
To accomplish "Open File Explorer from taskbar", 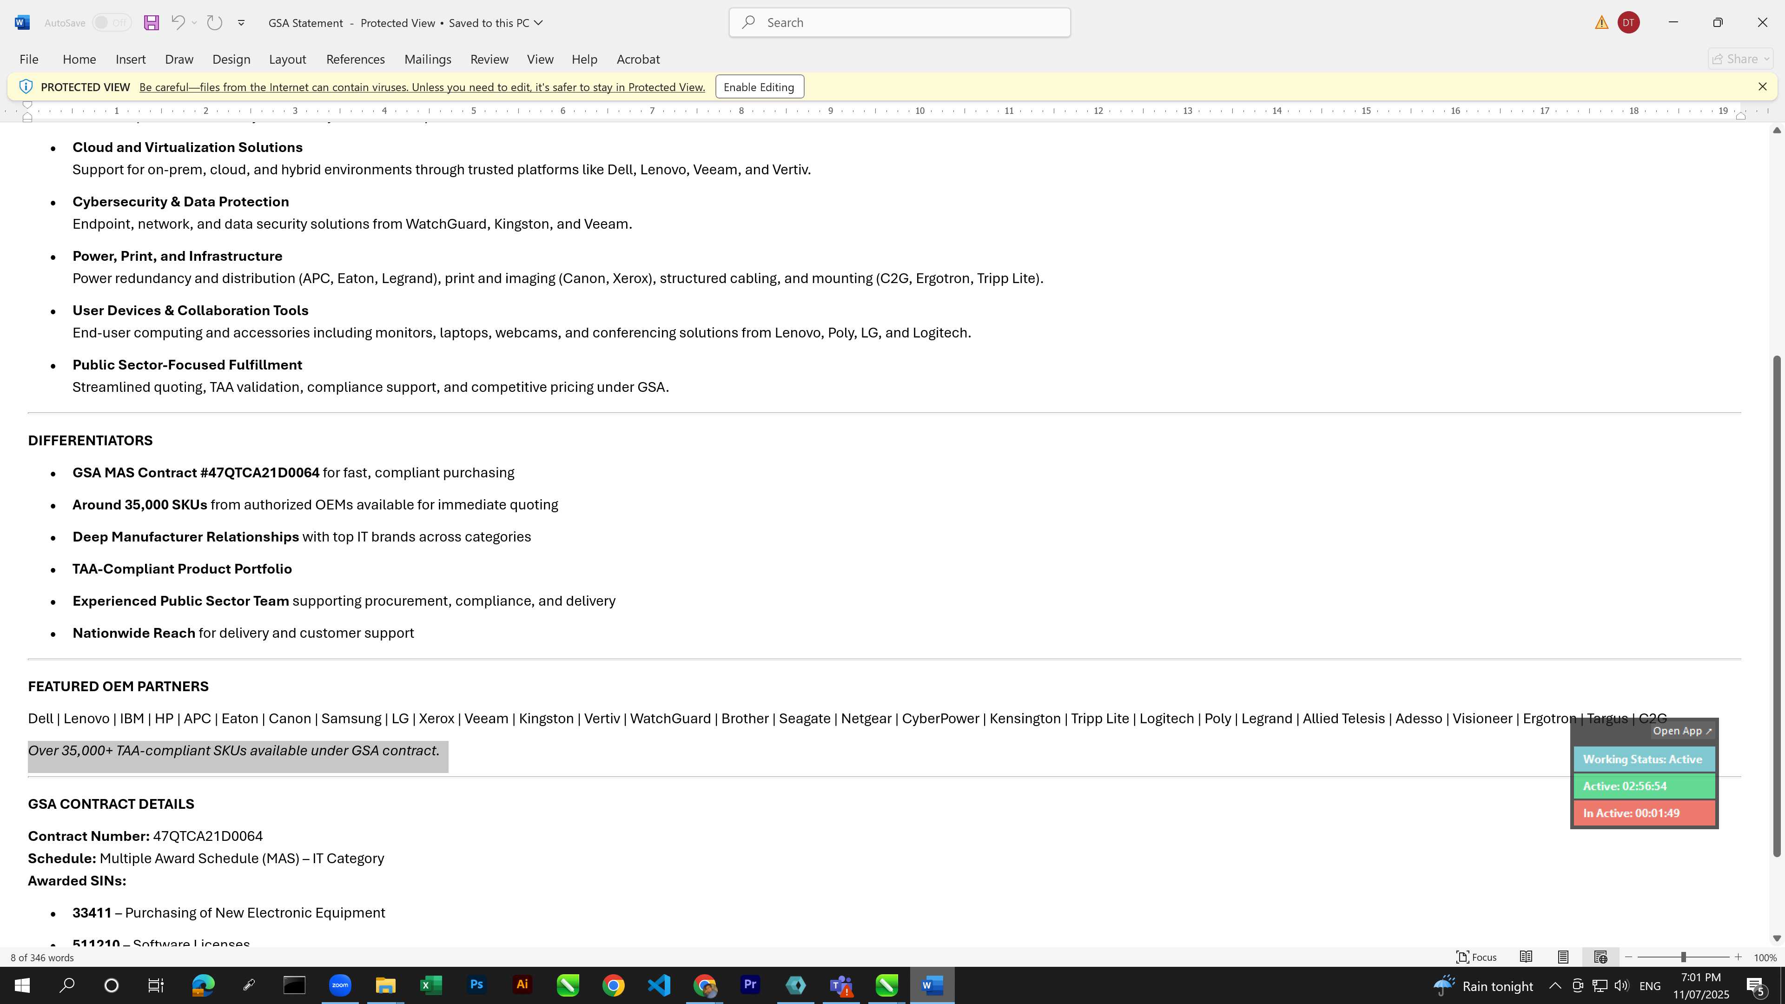I will tap(385, 985).
